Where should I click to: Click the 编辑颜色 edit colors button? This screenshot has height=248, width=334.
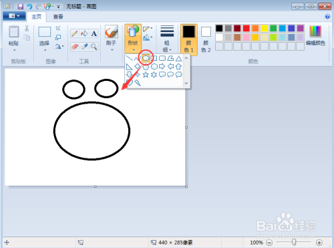pyautogui.click(x=315, y=35)
